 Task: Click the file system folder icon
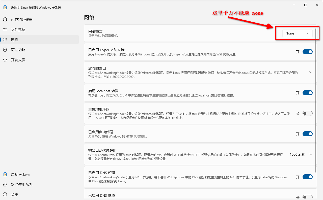(x=5, y=29)
